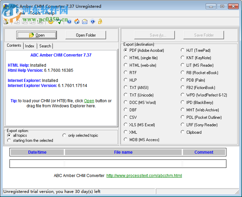Switch to the Search tab

45,46
